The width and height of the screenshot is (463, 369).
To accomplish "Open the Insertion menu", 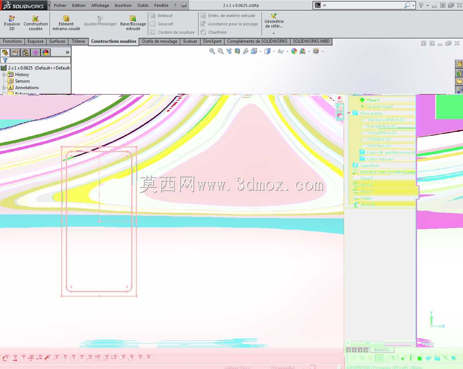I will pyautogui.click(x=123, y=5).
